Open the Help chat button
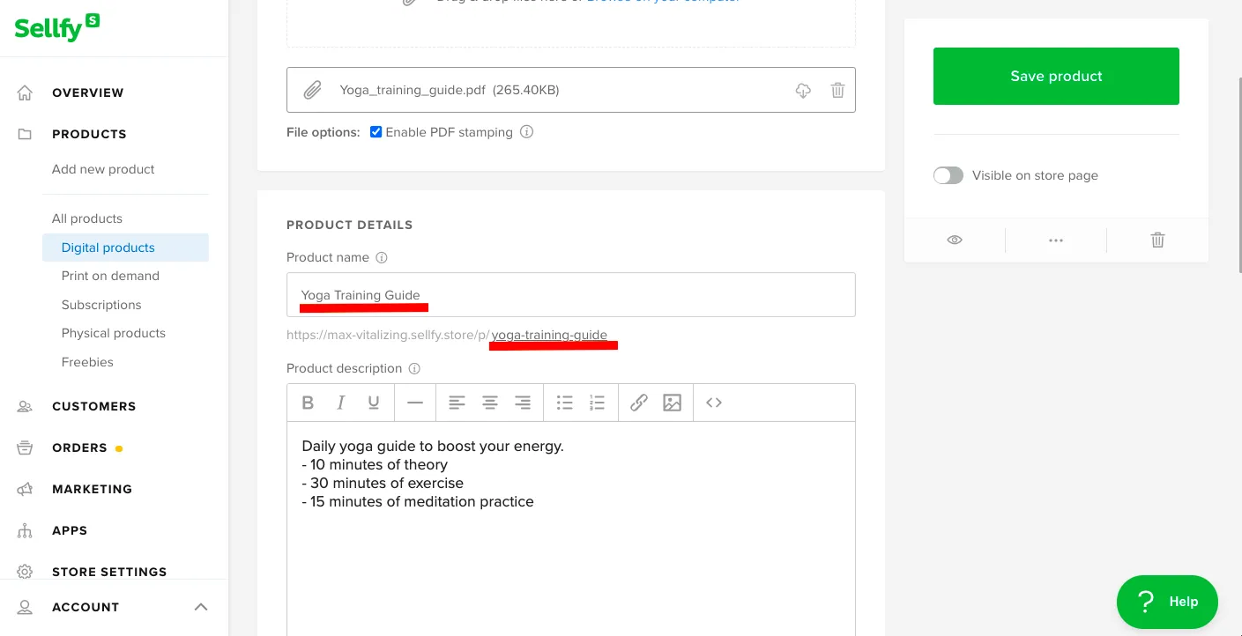 pos(1167,602)
